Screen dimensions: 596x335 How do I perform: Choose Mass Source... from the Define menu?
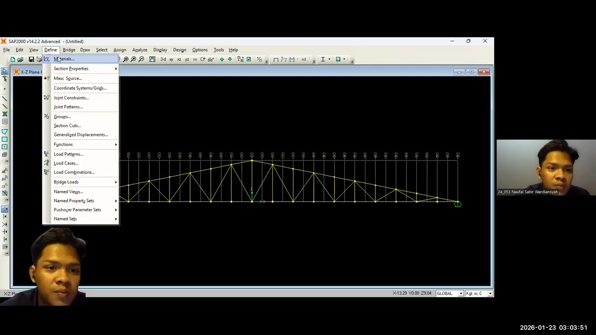tap(81, 78)
